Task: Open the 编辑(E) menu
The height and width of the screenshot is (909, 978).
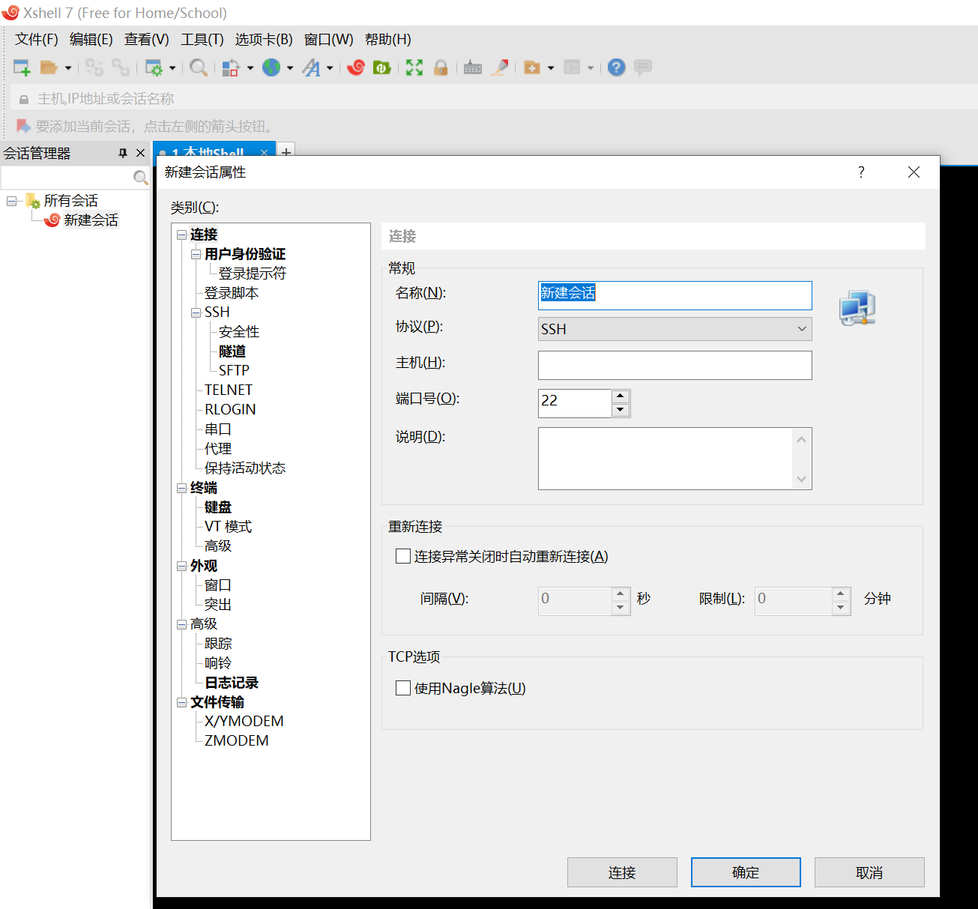Action: point(91,40)
